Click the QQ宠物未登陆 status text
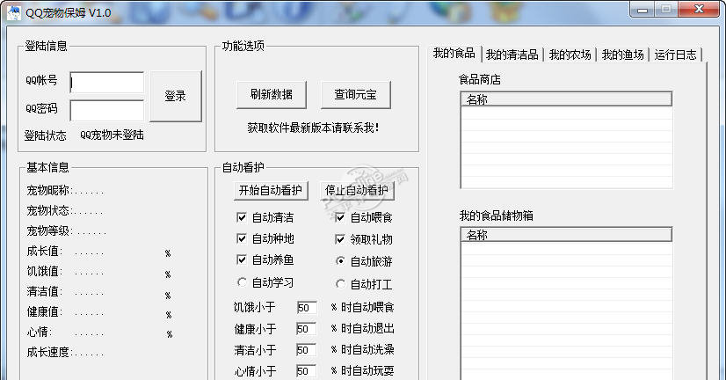The image size is (726, 380). 112,135
